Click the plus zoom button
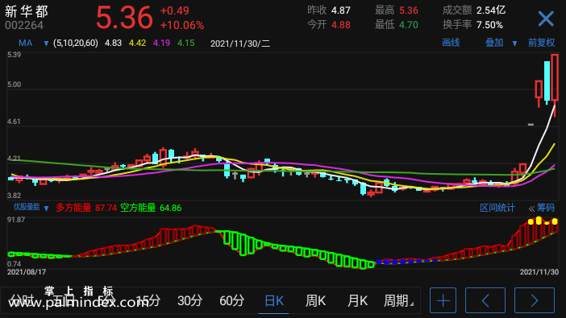This screenshot has width=566, height=318. [443, 300]
